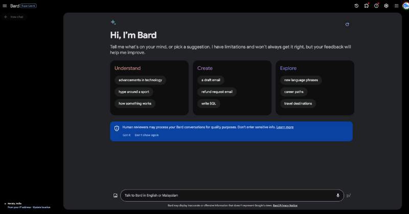Select Don't show again
This screenshot has width=409, height=214.
tap(147, 135)
